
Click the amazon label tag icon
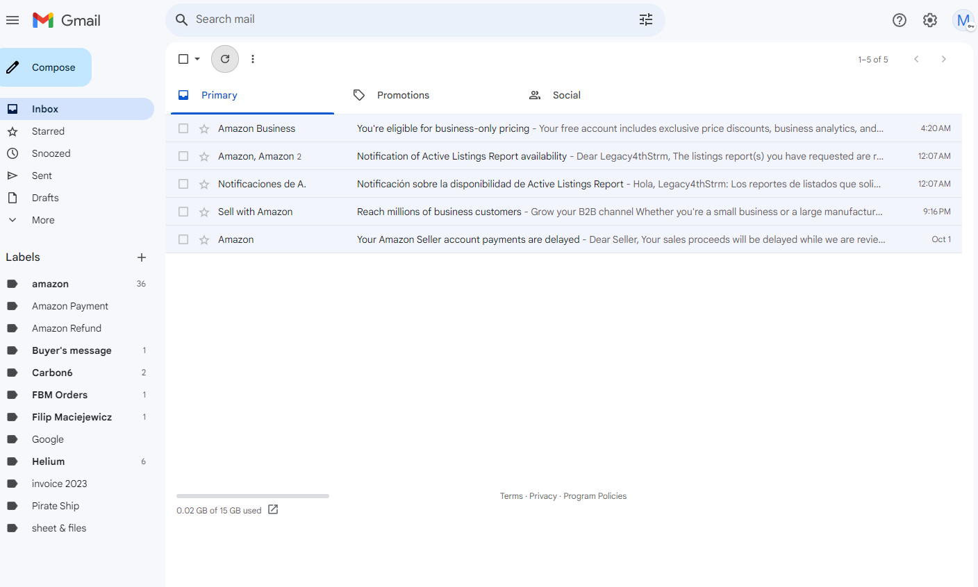click(13, 284)
